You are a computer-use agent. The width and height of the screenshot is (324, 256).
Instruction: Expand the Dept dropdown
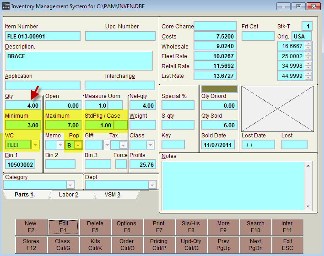click(x=152, y=185)
